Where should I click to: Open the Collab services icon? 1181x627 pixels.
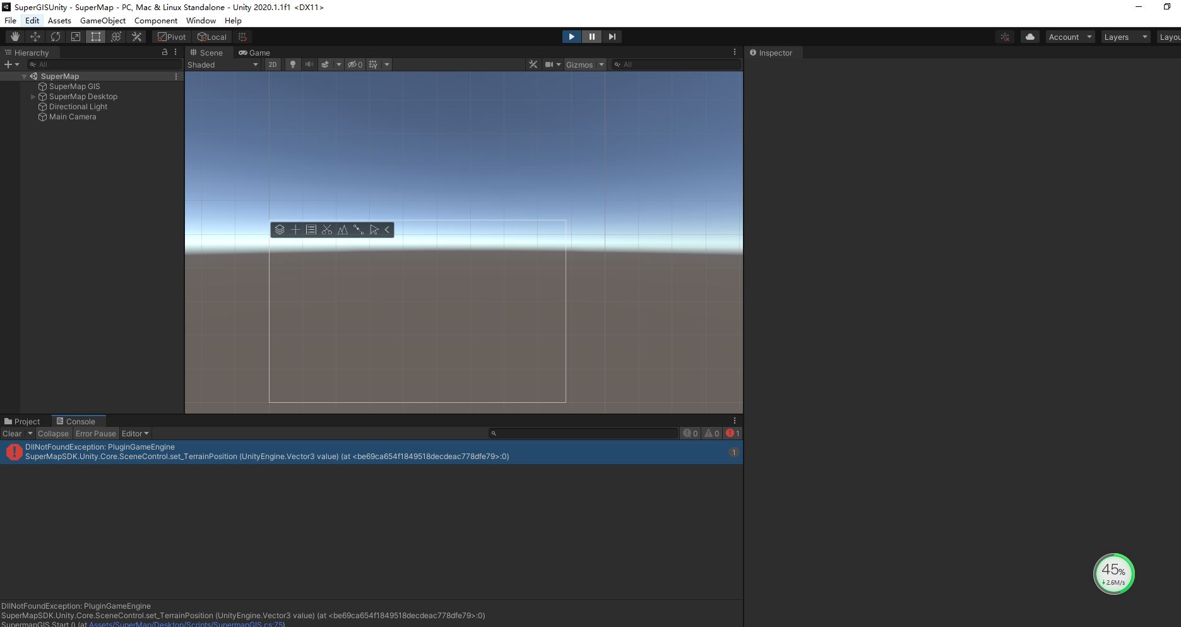(1006, 37)
